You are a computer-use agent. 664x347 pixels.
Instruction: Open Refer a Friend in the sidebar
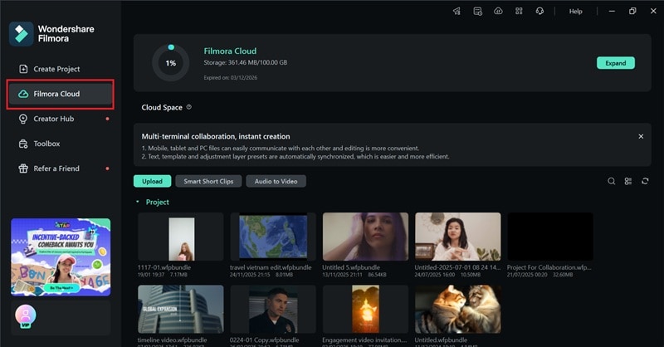click(x=60, y=169)
